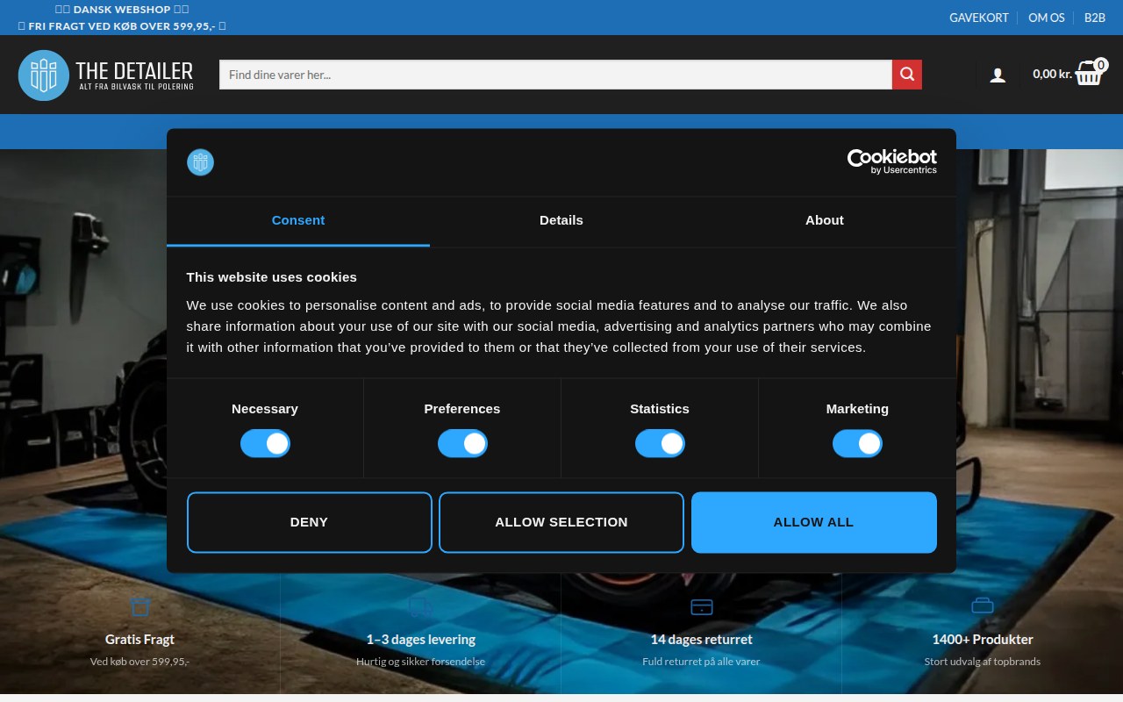Select the Consent tab

298,220
